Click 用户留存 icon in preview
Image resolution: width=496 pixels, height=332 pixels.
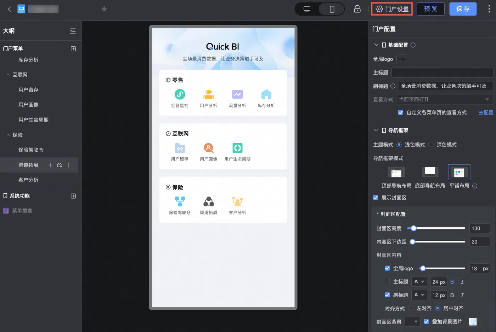click(180, 148)
